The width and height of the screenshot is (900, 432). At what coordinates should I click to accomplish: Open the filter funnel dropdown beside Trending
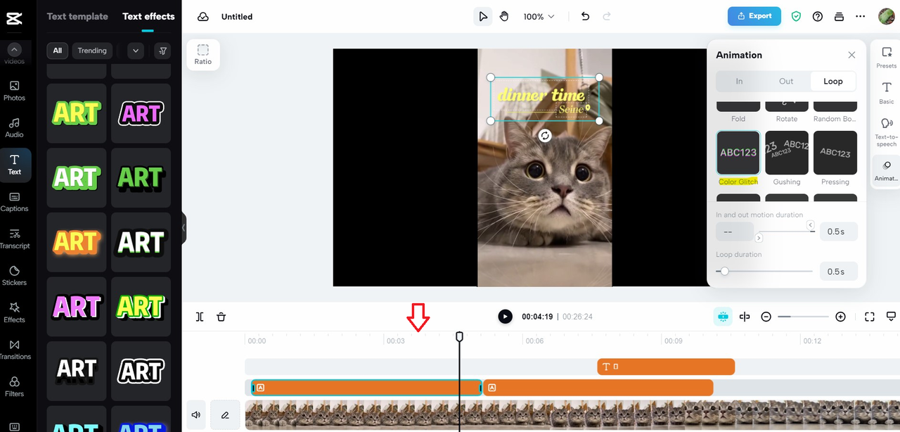[162, 51]
